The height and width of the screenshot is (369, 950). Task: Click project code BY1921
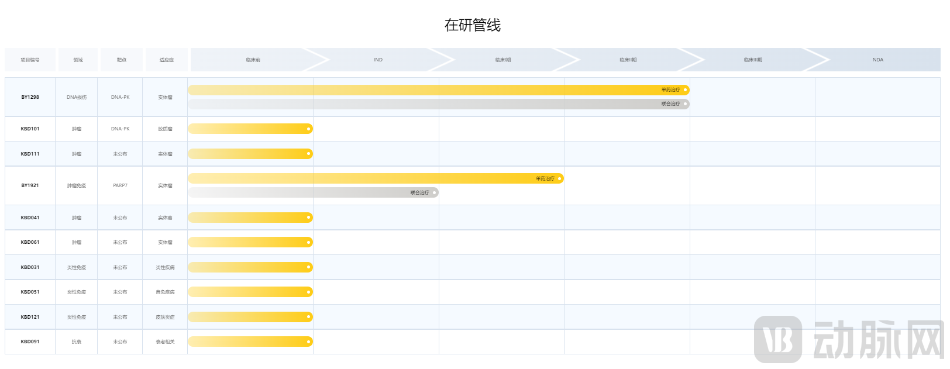[30, 185]
